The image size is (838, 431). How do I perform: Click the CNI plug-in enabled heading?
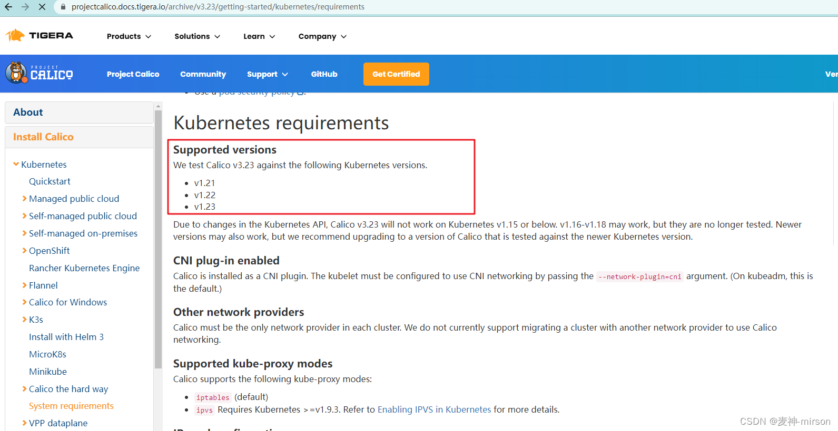coord(226,261)
